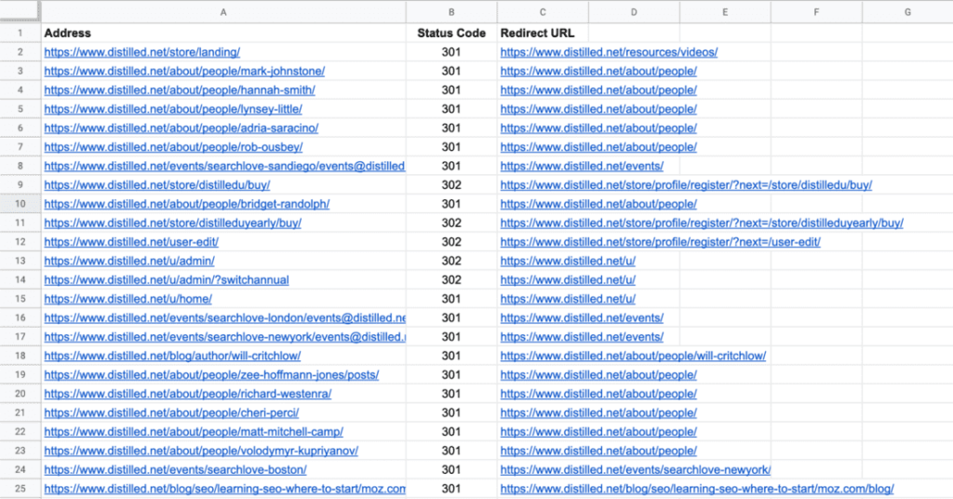Click the Redirect URL header cell
The image size is (953, 499).
click(543, 33)
